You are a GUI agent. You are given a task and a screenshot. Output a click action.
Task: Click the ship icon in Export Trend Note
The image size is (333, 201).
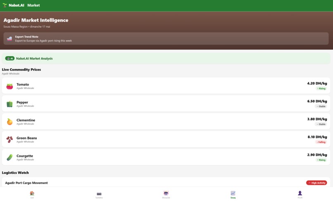pyautogui.click(x=10, y=39)
